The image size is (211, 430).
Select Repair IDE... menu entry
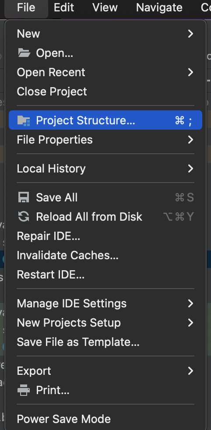pos(105,236)
